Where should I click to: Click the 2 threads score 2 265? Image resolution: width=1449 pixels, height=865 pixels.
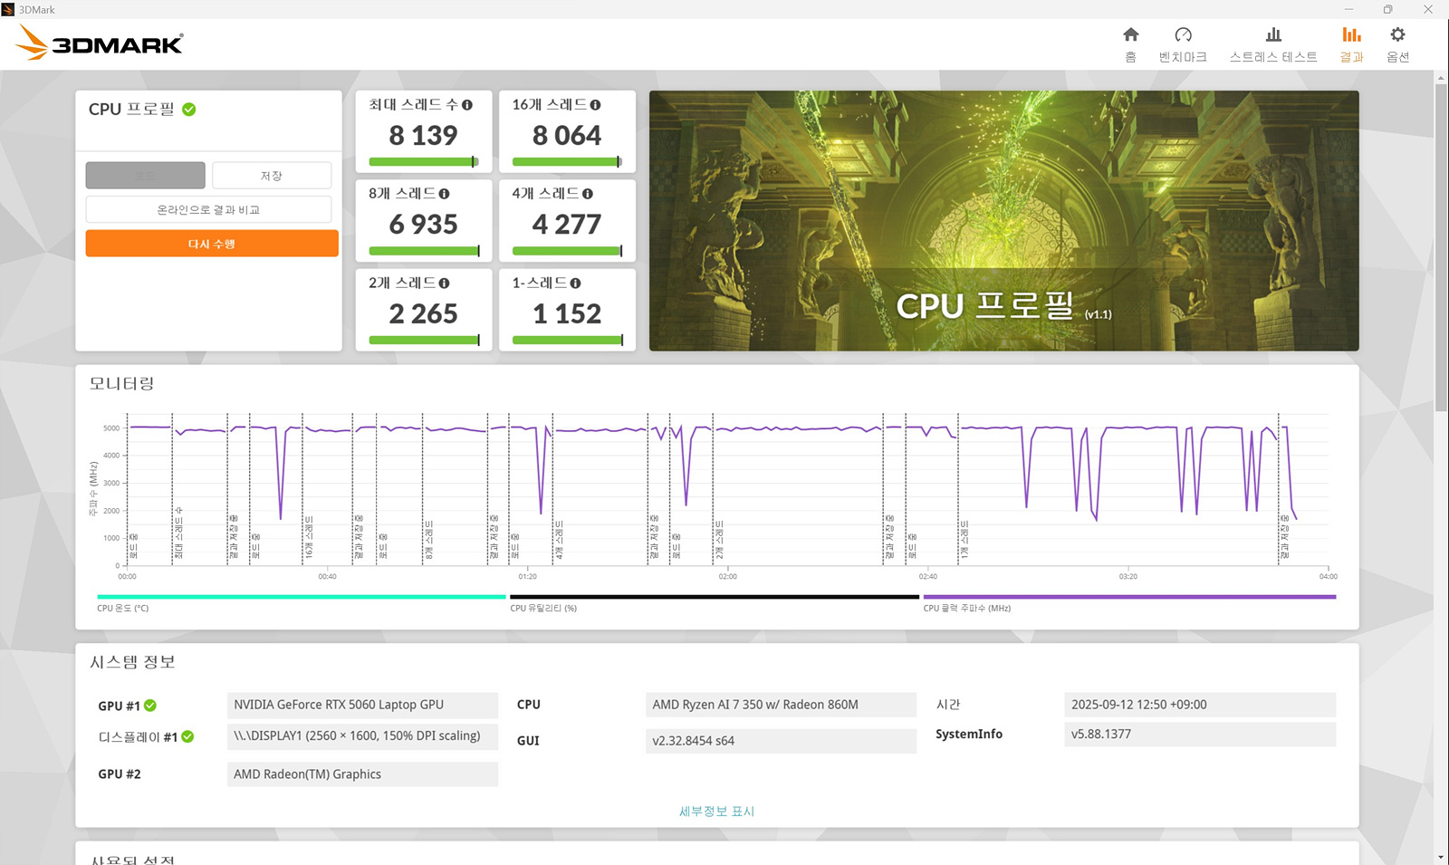pos(424,314)
